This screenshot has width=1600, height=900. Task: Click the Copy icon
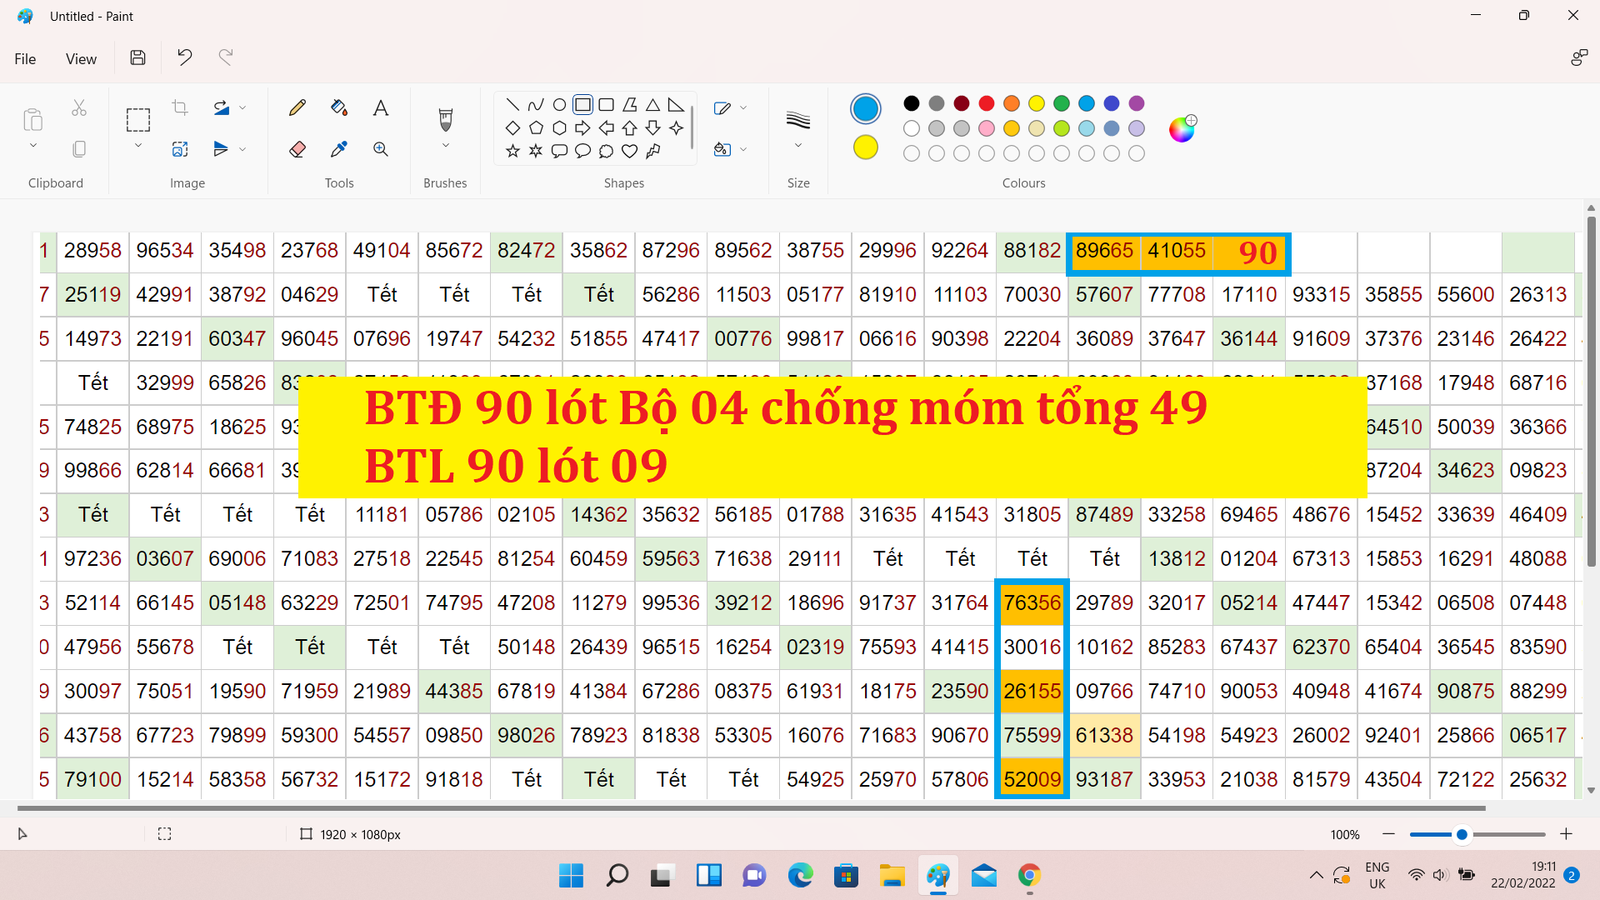[79, 149]
